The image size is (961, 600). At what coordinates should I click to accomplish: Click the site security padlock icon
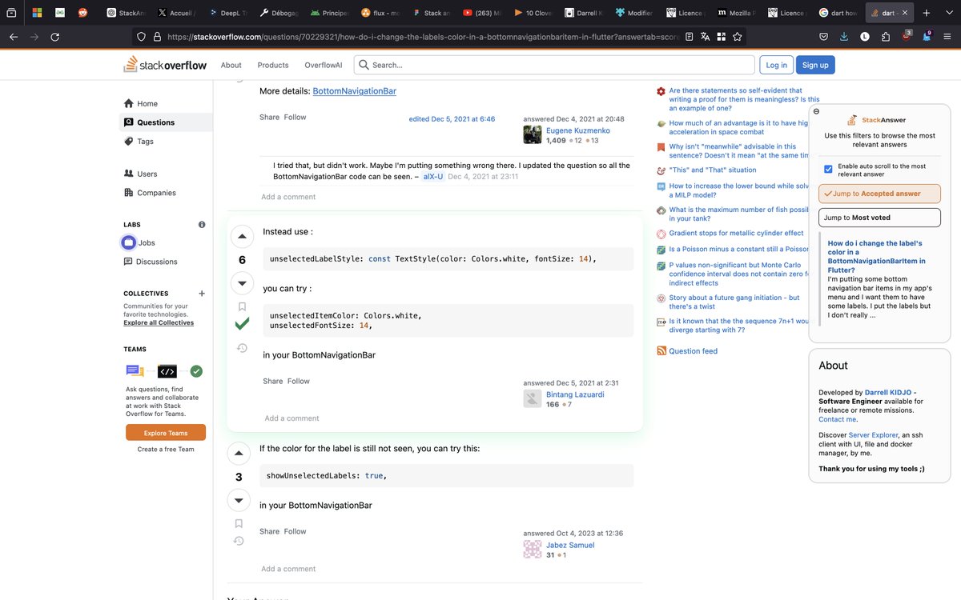158,37
